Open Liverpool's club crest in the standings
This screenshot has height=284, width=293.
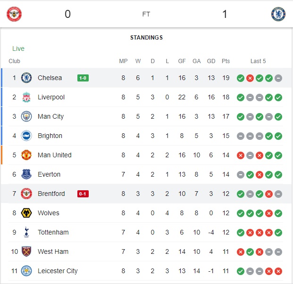tap(26, 97)
